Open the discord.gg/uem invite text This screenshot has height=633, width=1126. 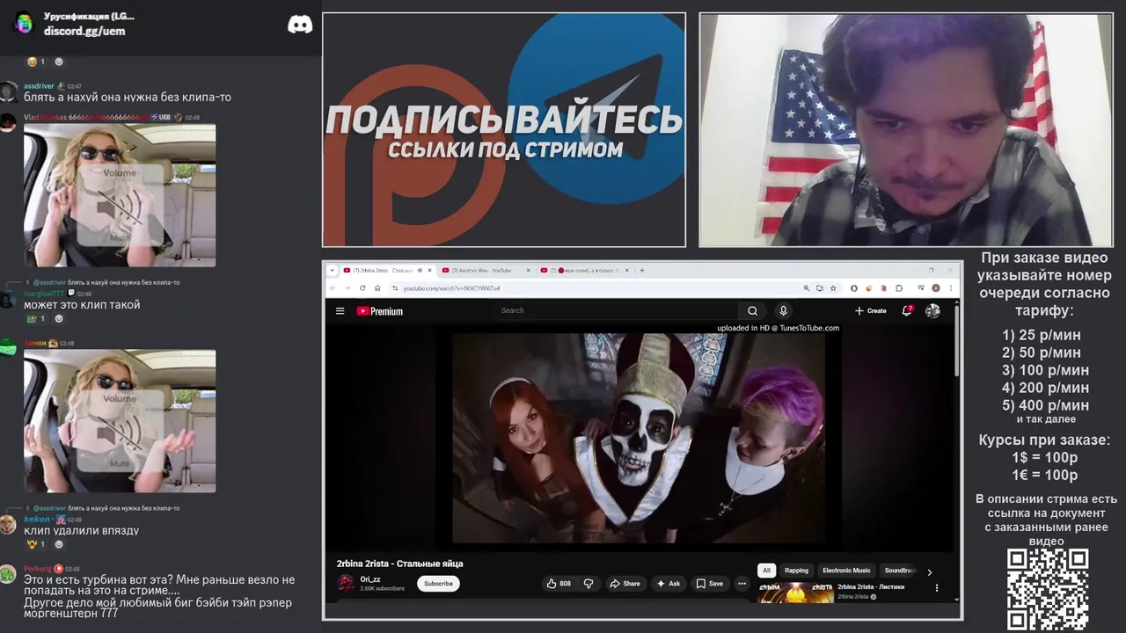point(84,31)
